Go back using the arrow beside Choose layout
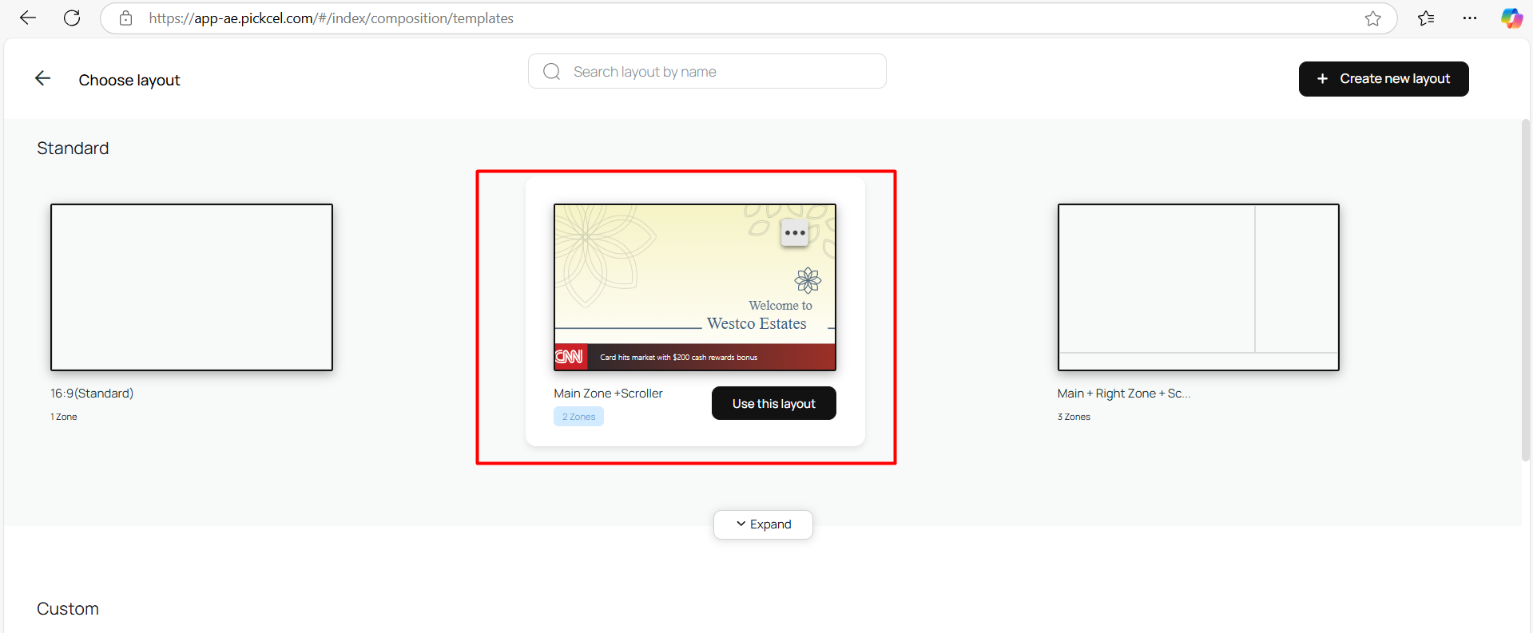 43,78
